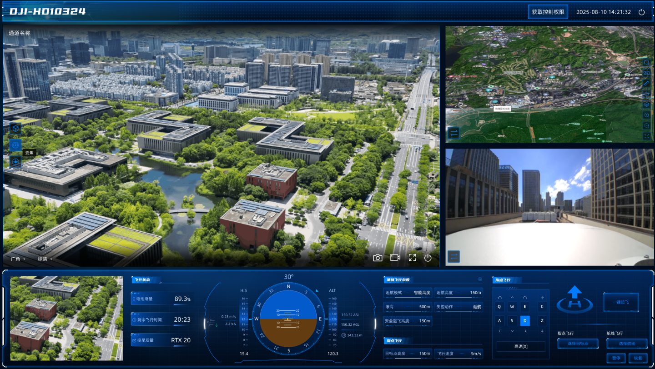Open the 标清 video quality dropdown

click(45, 259)
